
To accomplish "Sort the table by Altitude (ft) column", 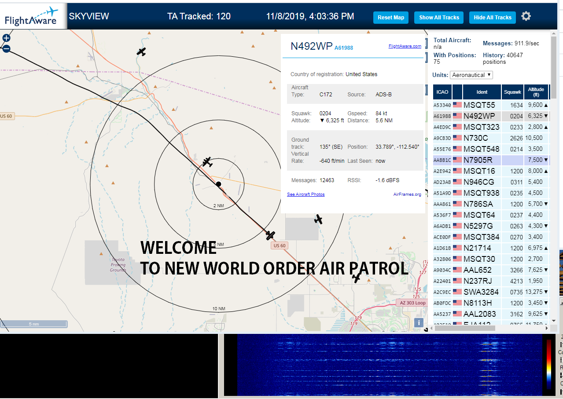I will tap(536, 92).
